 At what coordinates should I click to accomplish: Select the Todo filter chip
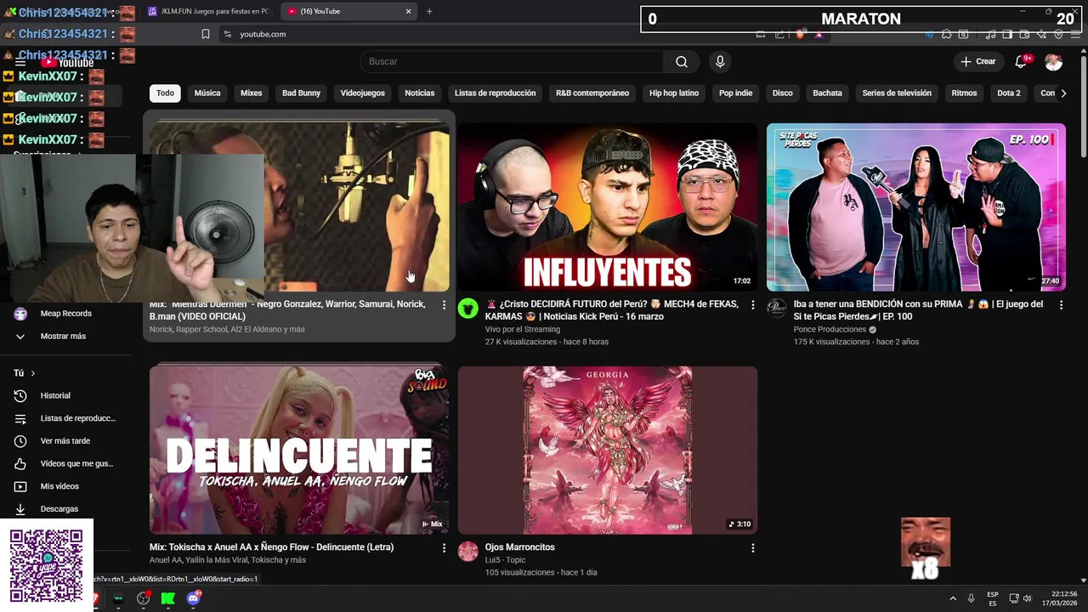[x=165, y=93]
